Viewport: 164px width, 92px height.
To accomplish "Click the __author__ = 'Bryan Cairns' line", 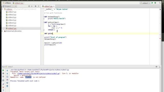I will click(x=56, y=9).
